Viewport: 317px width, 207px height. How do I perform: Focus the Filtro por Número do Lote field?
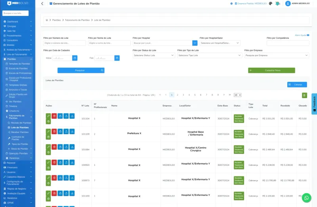click(x=65, y=43)
